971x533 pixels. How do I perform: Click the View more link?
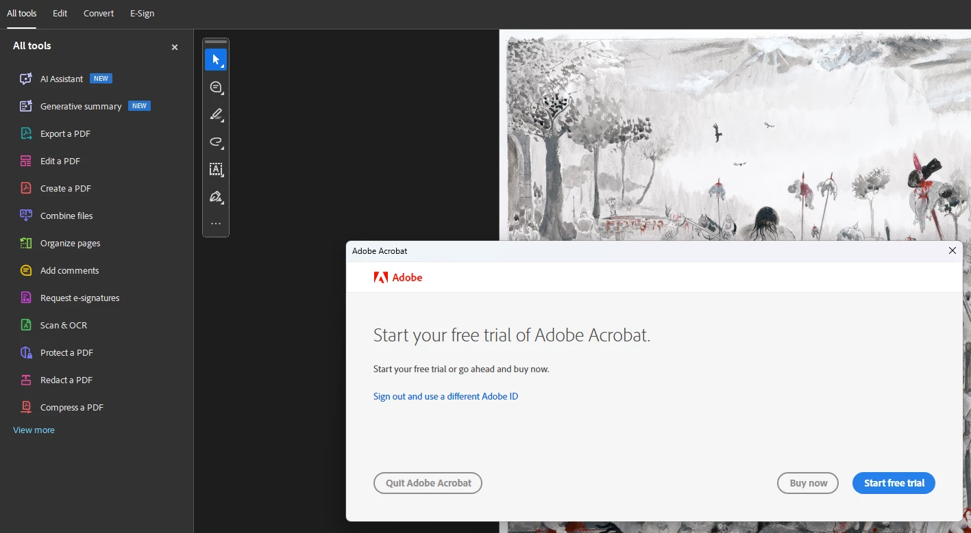pyautogui.click(x=34, y=430)
